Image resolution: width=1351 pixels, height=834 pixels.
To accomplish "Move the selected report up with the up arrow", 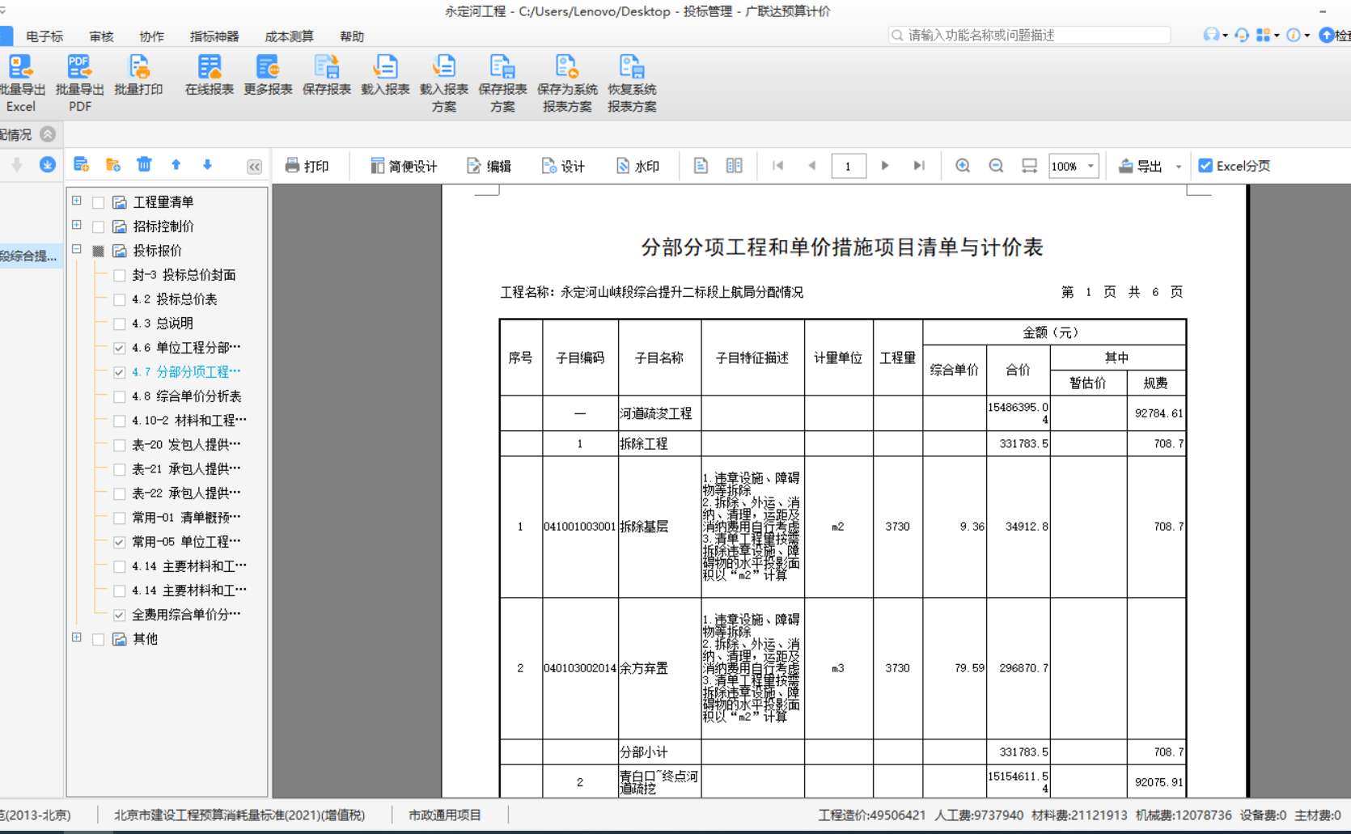I will 176,165.
